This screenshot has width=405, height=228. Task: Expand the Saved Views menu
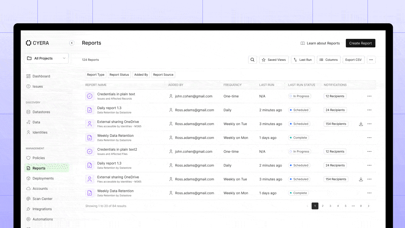tap(274, 59)
